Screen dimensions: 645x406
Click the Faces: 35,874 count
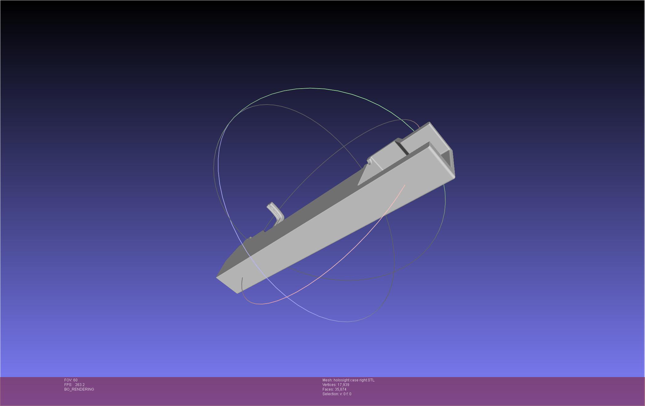(334, 389)
